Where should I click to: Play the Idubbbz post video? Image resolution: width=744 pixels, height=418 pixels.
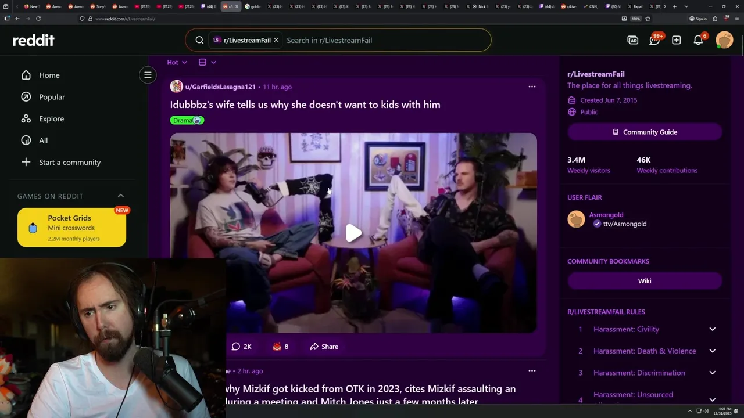pos(353,233)
